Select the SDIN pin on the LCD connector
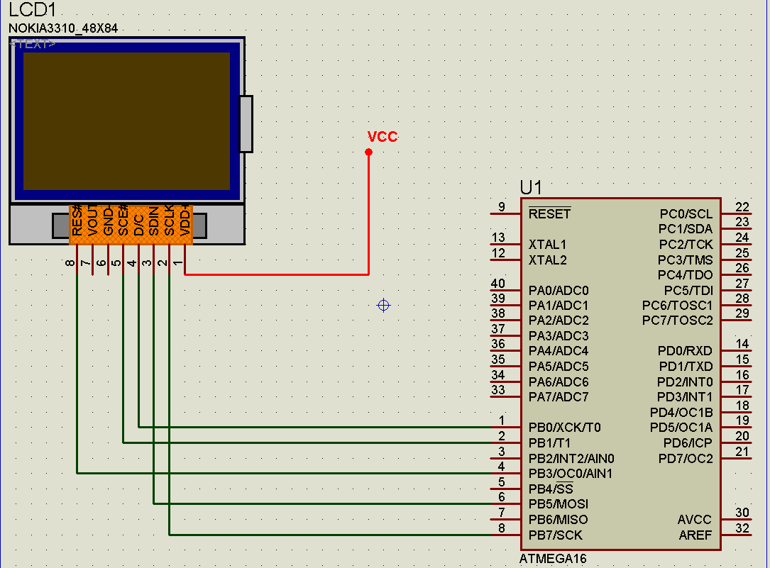The height and width of the screenshot is (568, 770). pyautogui.click(x=154, y=221)
